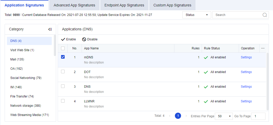Click the Disable applications button
Screen dimensions: 273x125
(x=90, y=39)
